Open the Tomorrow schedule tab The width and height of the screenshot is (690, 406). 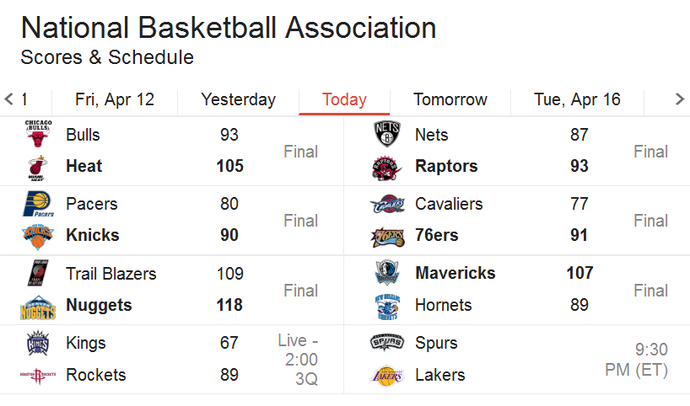pos(450,99)
